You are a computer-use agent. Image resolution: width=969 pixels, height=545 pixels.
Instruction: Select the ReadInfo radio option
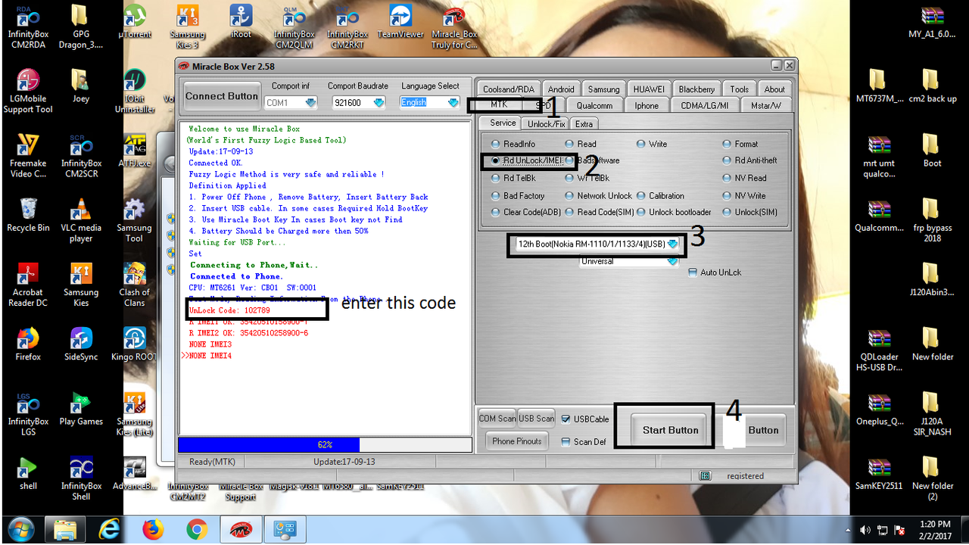496,144
